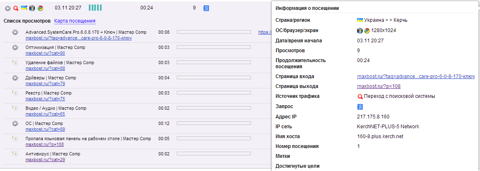Play the ОС page view recording
The image size is (480, 171).
tap(15, 123)
